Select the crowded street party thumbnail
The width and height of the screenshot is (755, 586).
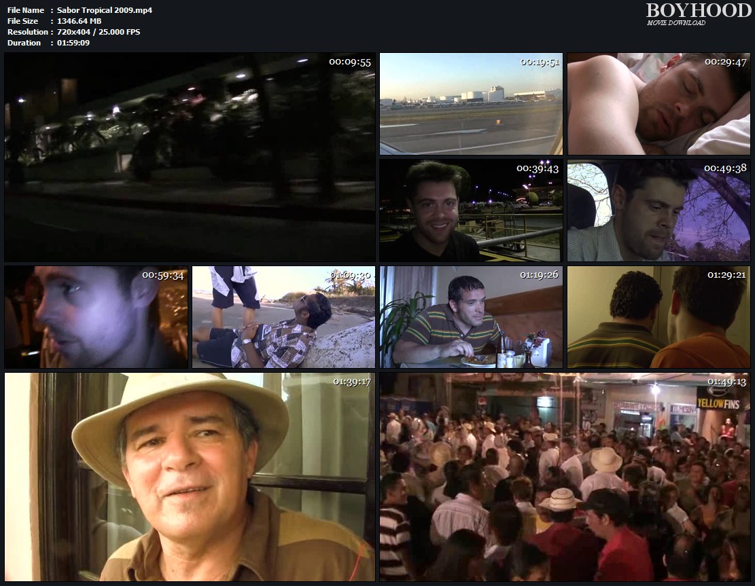point(565,477)
